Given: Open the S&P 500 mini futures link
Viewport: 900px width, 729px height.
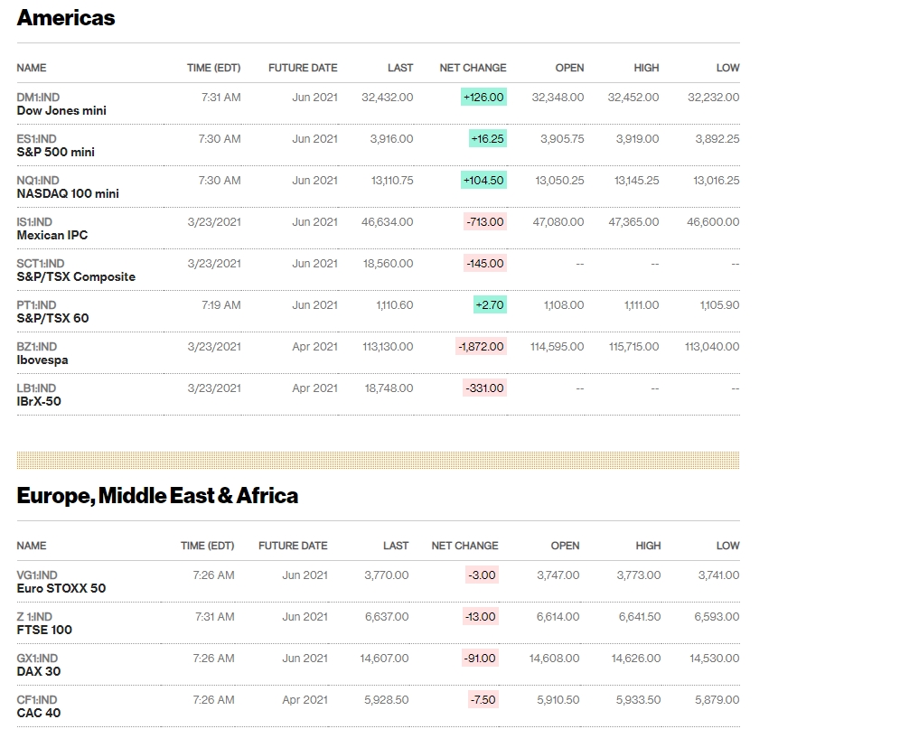Looking at the screenshot, I should pos(55,152).
